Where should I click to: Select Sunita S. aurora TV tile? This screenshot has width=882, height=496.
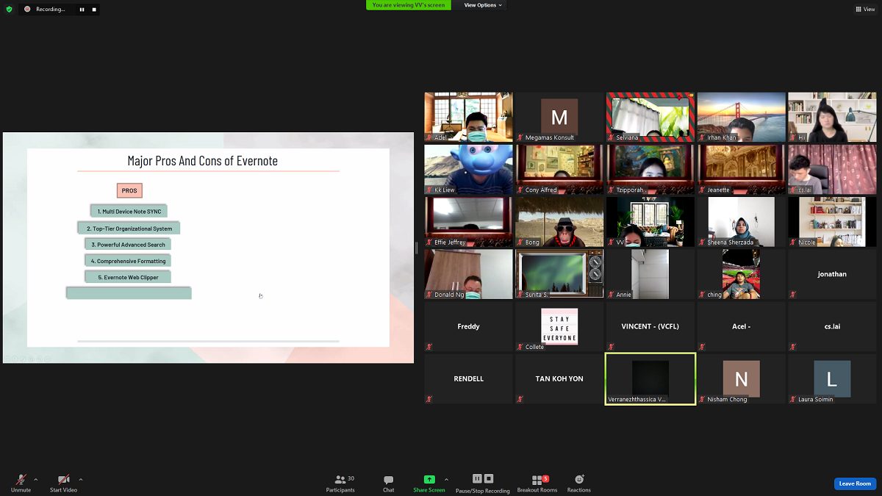559,274
